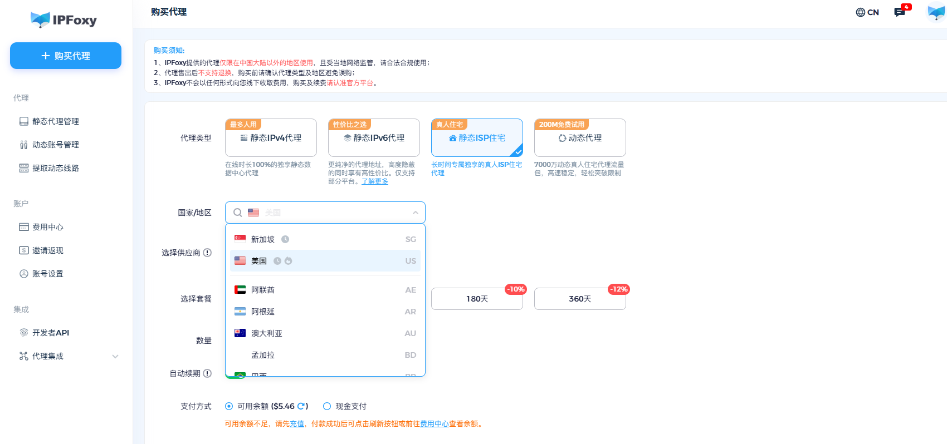947x444 pixels.
Task: Click the 充值 recharge link
Action: pyautogui.click(x=297, y=424)
